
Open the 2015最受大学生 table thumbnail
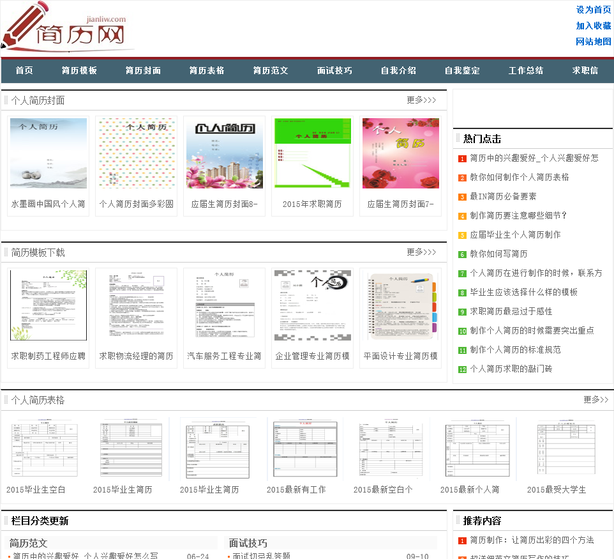tap(565, 448)
